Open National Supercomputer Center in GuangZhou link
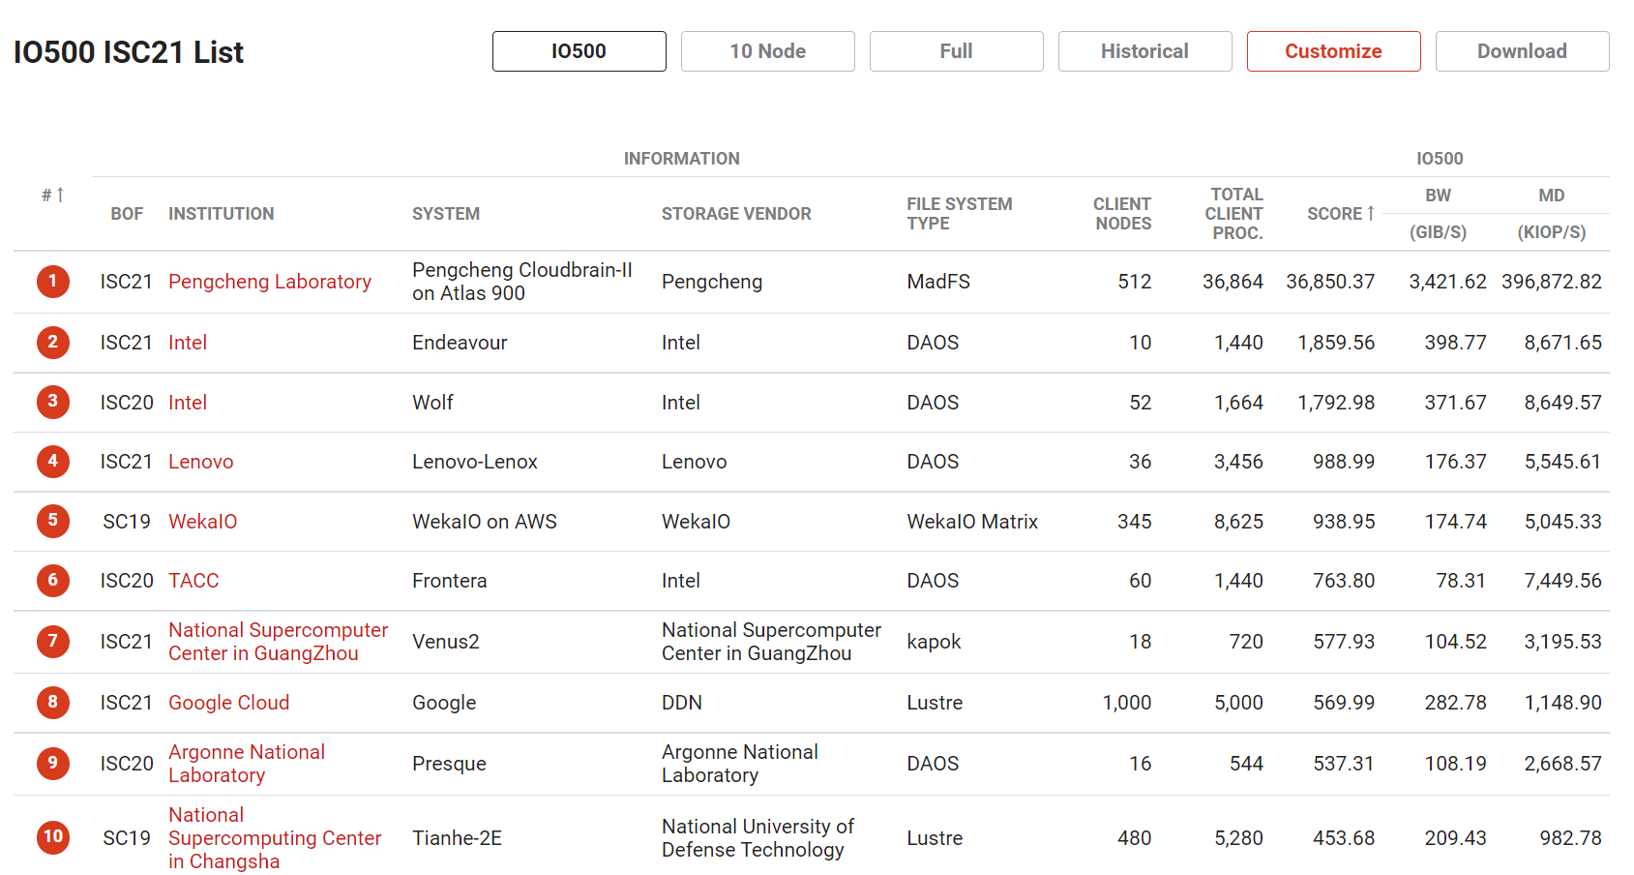 (x=279, y=642)
